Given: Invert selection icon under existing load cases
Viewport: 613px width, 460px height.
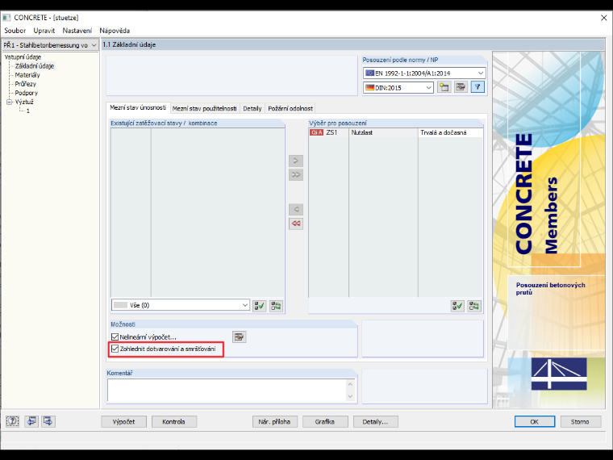Looking at the screenshot, I should pos(276,306).
